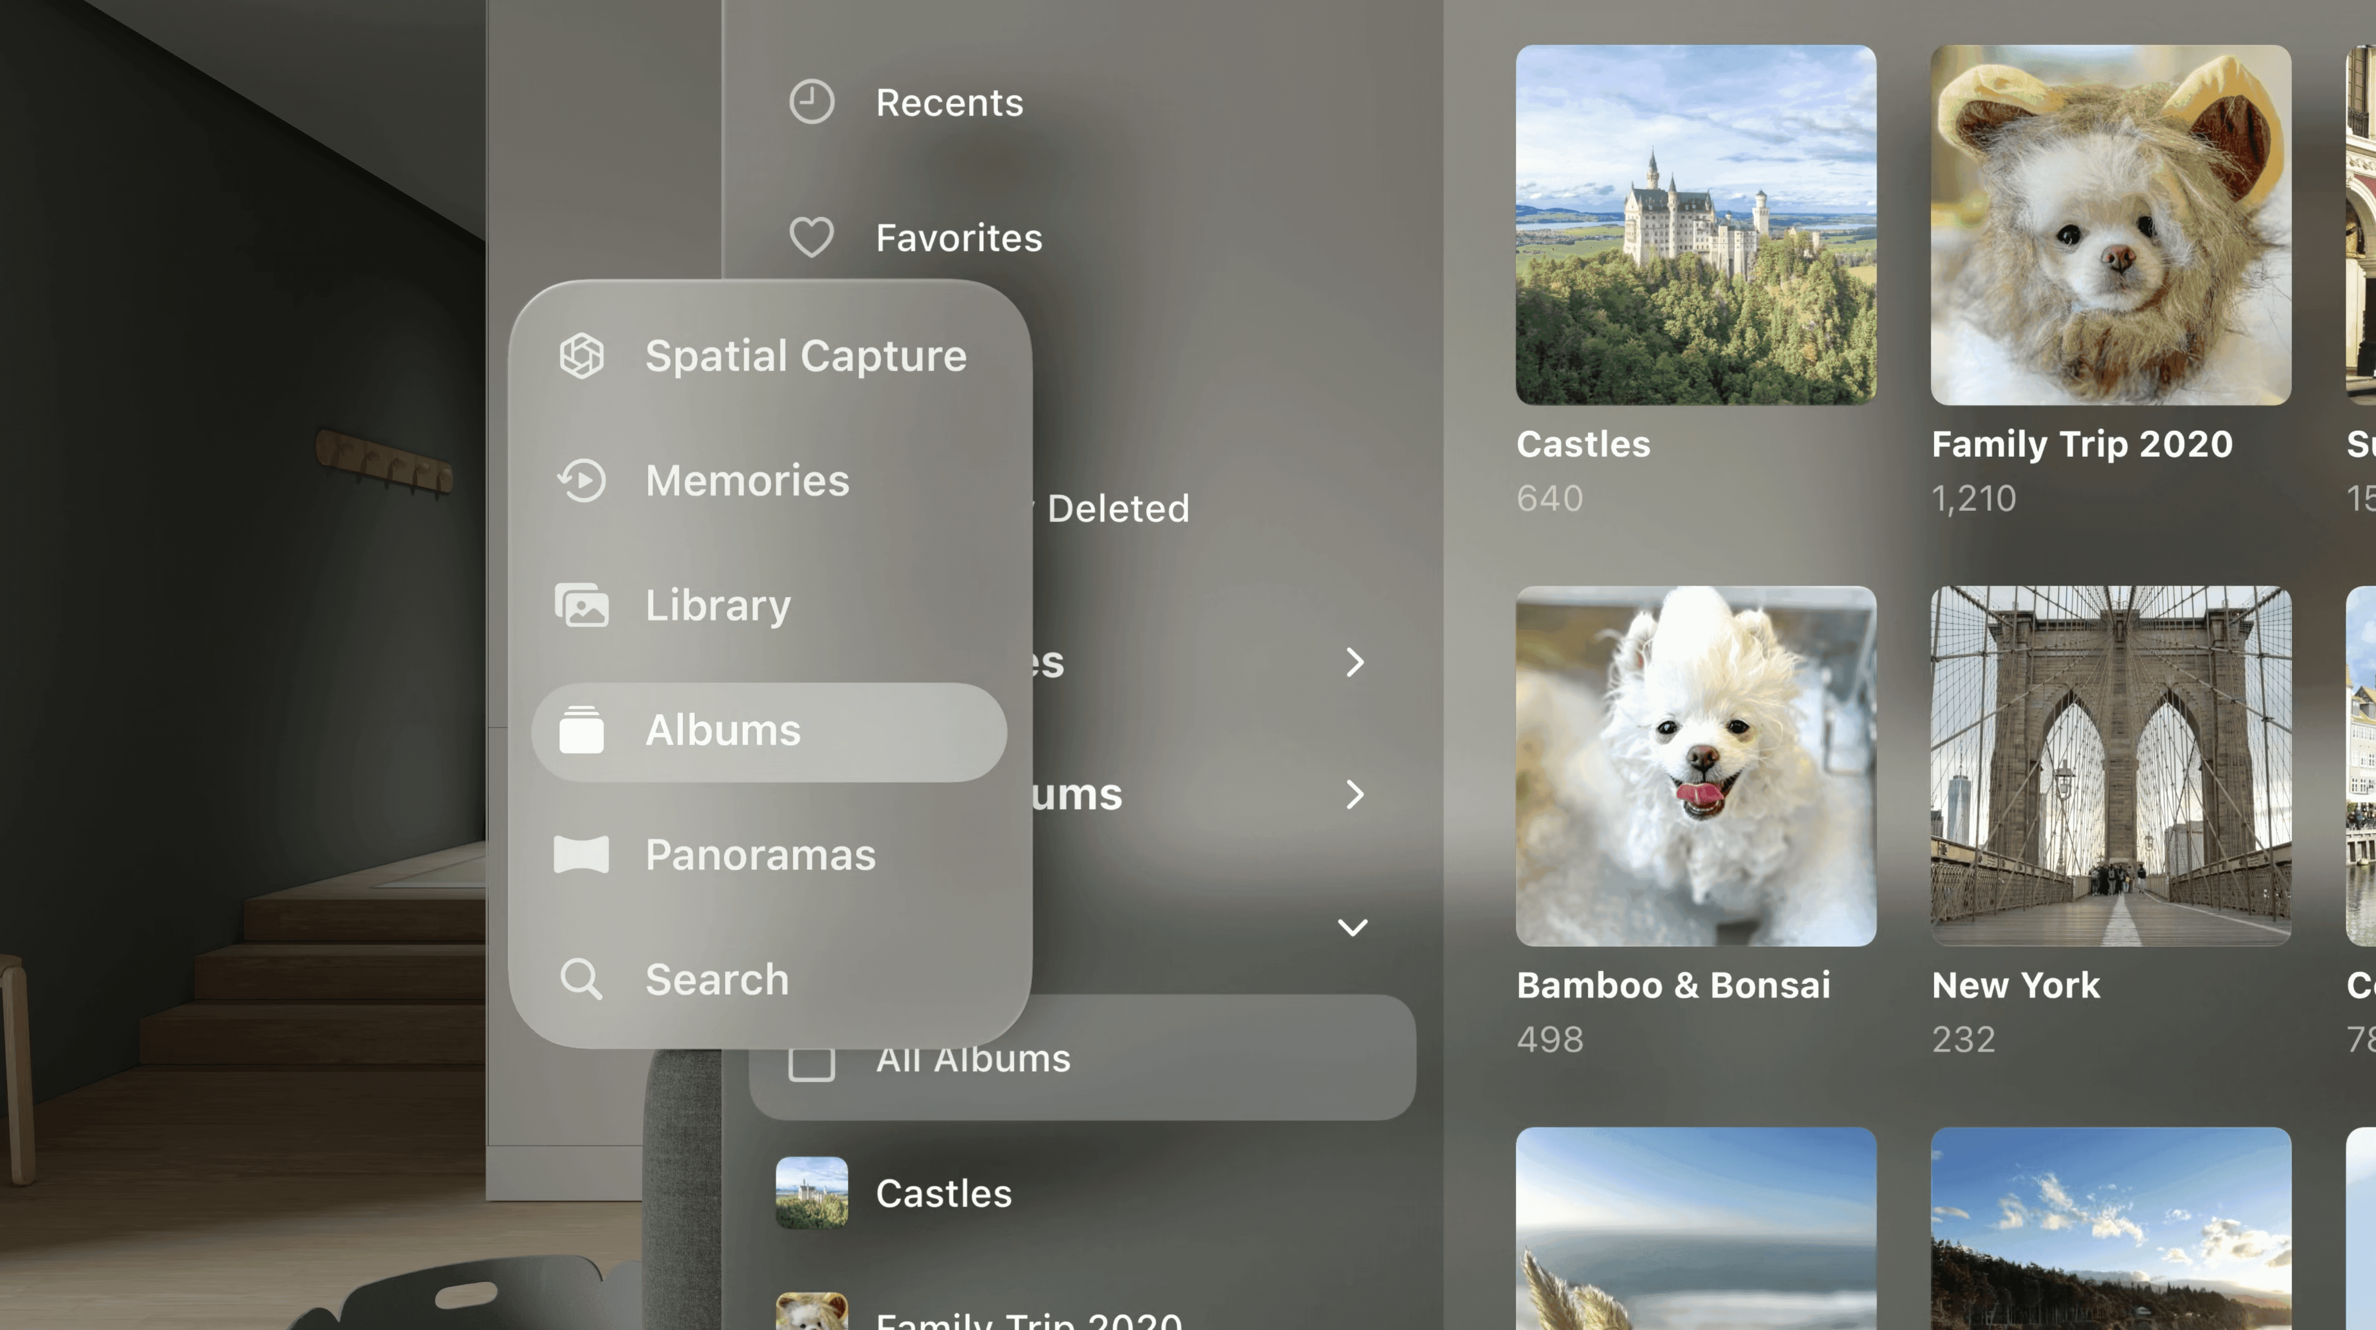
Task: Open the Recently Deleted sidebar item
Action: click(1117, 509)
